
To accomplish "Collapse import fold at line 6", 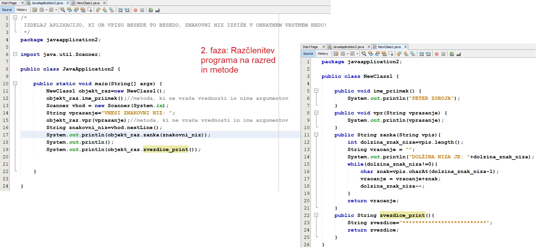I will point(15,54).
